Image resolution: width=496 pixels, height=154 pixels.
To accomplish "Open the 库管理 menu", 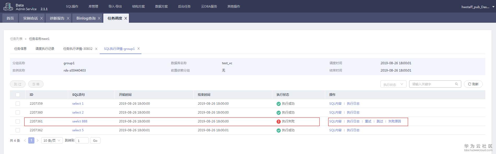I will [x=93, y=6].
